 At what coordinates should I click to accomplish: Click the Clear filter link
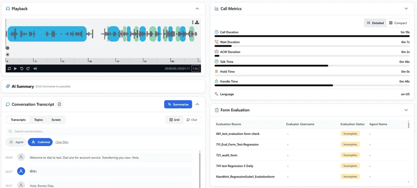pyautogui.click(x=62, y=142)
